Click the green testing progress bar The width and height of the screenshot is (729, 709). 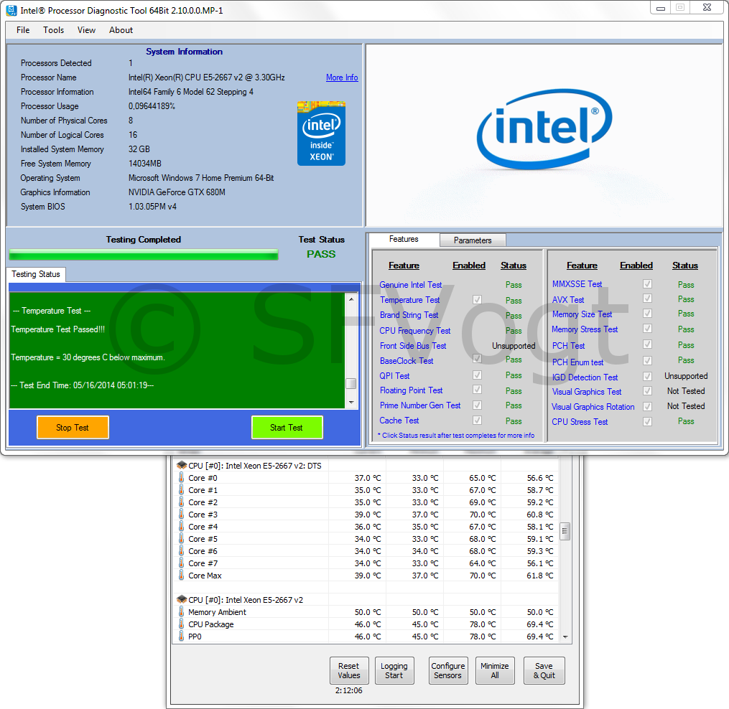(x=144, y=255)
